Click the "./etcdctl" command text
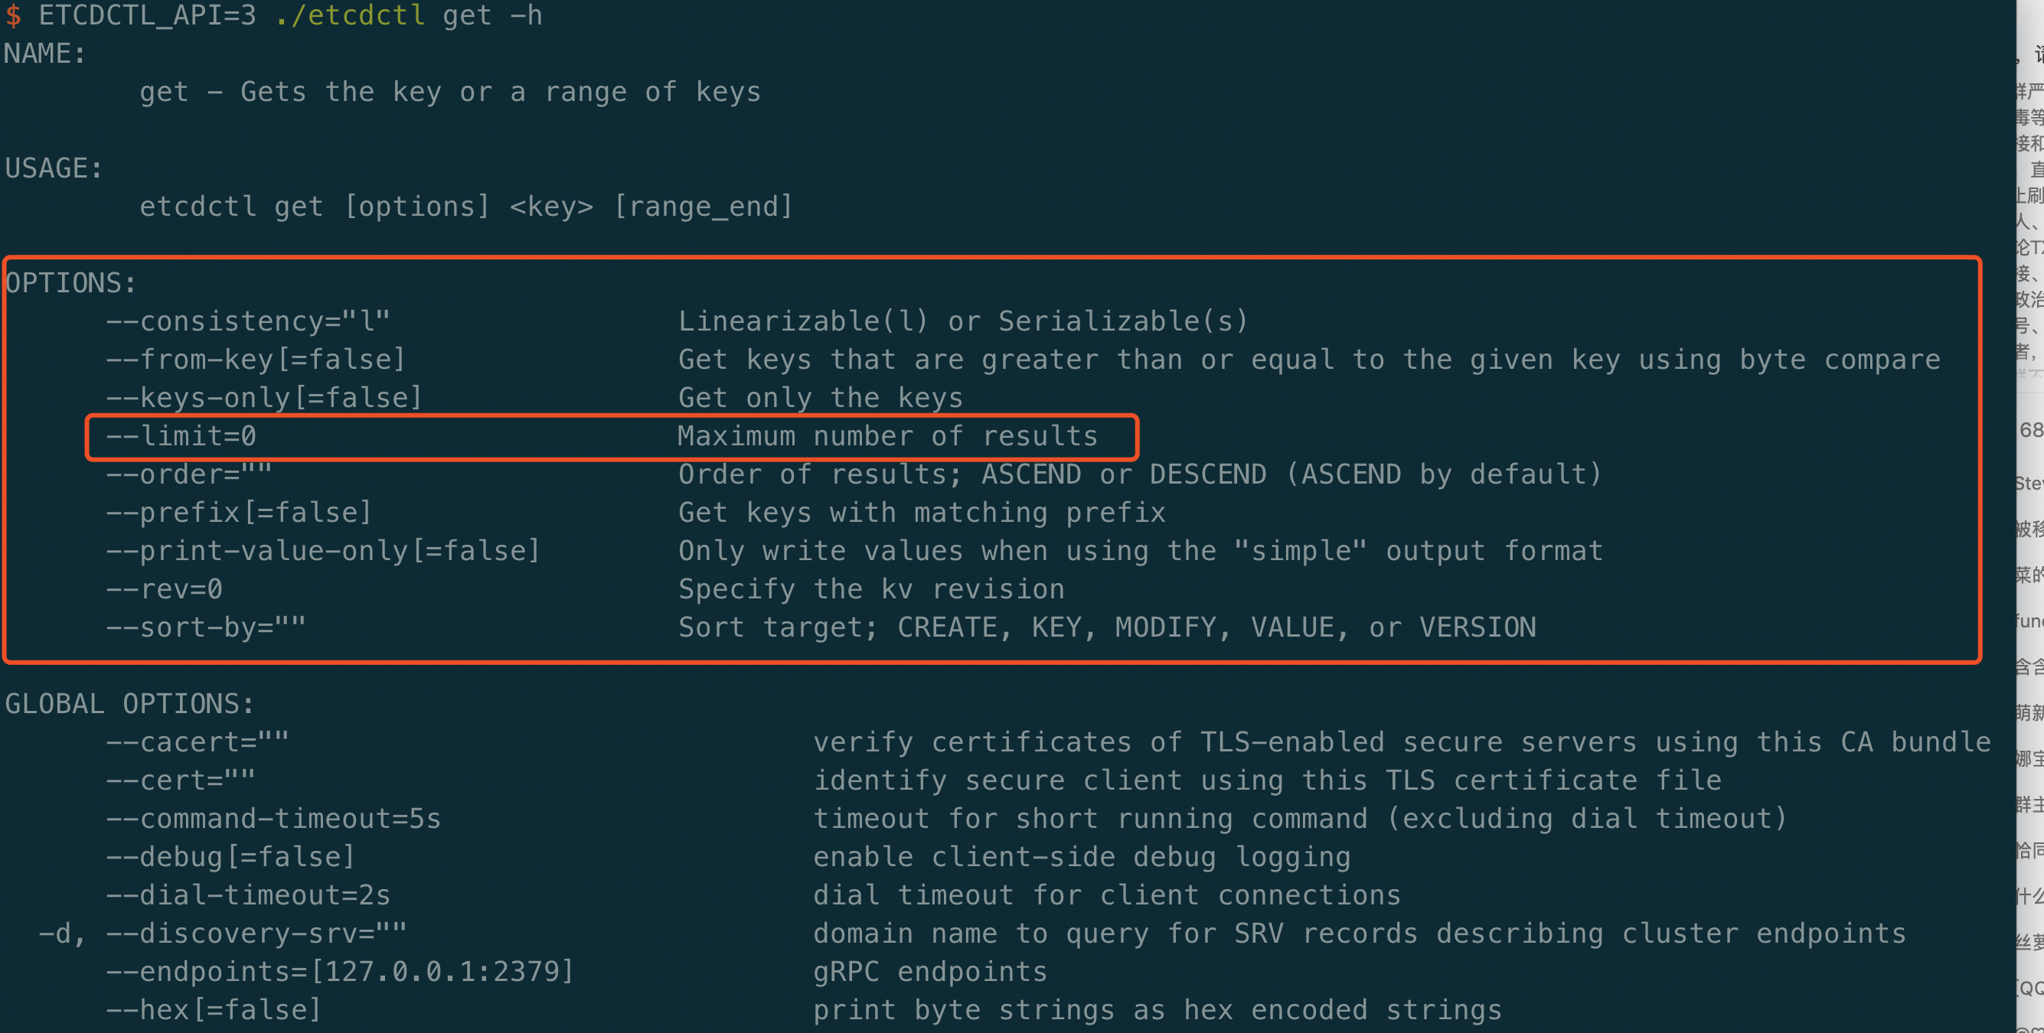The width and height of the screenshot is (2044, 1033). [349, 15]
